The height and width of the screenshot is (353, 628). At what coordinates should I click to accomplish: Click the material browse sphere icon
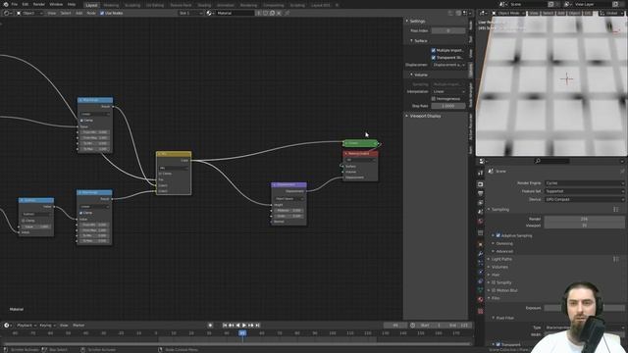pos(210,13)
